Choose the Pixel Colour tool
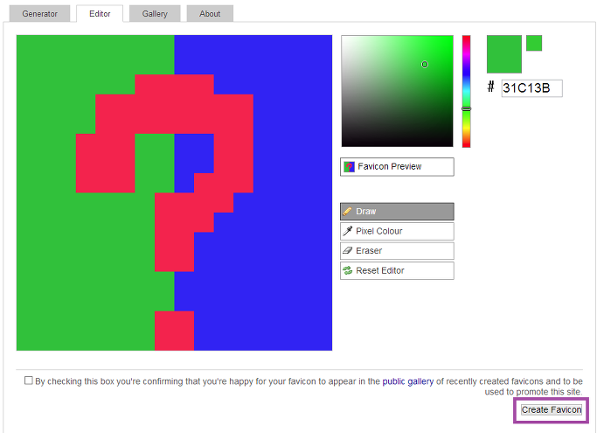The image size is (597, 433). 397,231
